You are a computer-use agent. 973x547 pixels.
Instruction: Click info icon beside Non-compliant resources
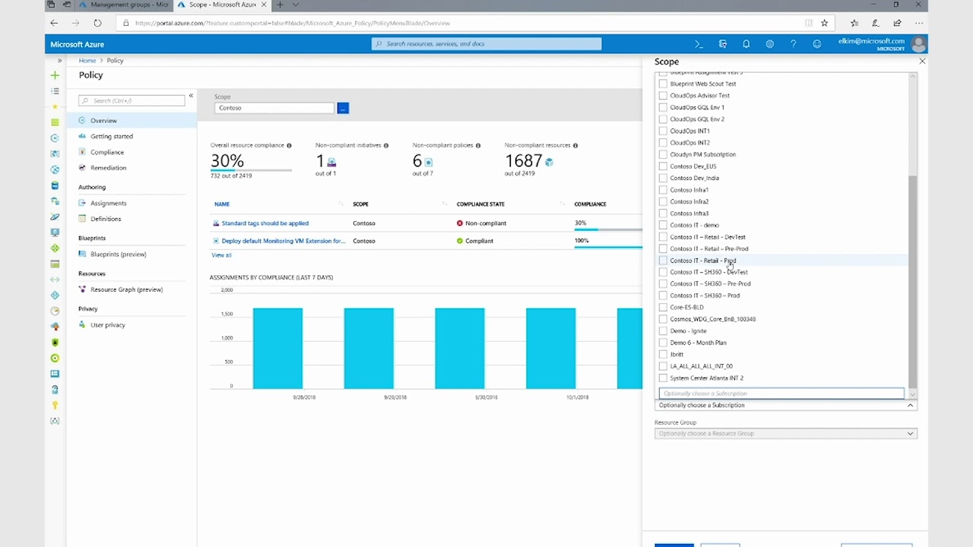tap(575, 145)
